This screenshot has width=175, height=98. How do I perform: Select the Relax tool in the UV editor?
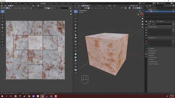2,42
